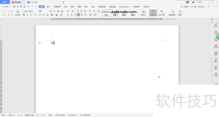Open the 图库 panel in right sidebar
The height and width of the screenshot is (117, 219).
pyautogui.click(x=216, y=67)
